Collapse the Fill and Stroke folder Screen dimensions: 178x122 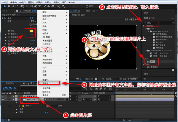tap(149, 32)
